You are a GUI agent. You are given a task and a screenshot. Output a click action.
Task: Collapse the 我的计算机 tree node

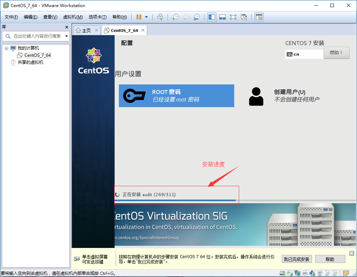(7, 48)
